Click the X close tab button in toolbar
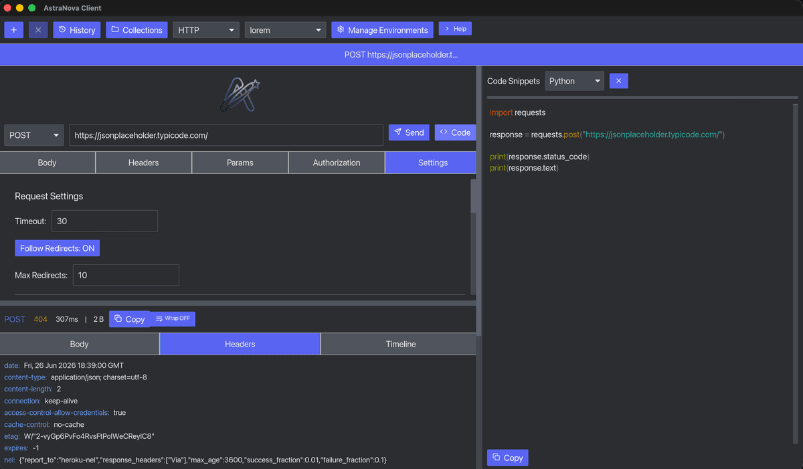 [x=38, y=30]
